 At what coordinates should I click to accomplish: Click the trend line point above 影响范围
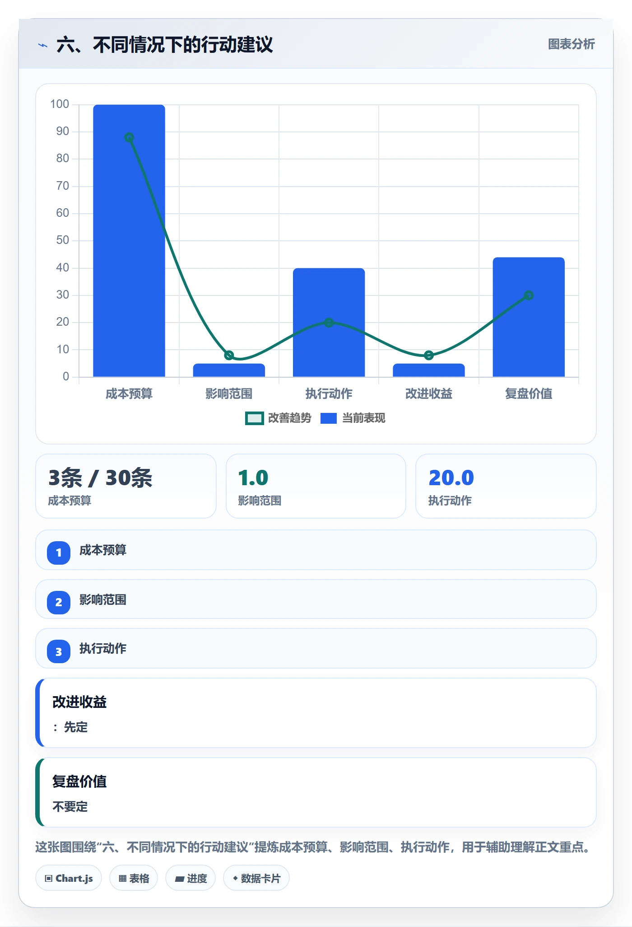(229, 355)
